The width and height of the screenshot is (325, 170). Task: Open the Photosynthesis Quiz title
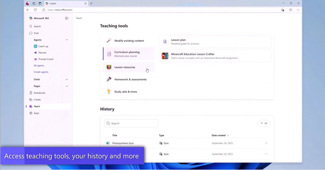[123, 143]
